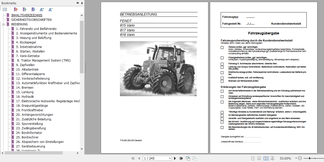Image resolution: width=324 pixels, height=162 pixels.
Task: Go to the next page
Action: coord(175,158)
